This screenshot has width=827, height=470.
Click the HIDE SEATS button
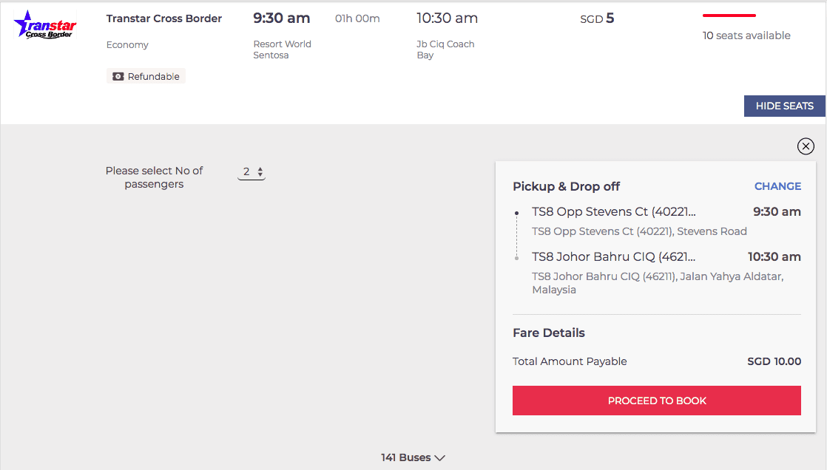[784, 106]
